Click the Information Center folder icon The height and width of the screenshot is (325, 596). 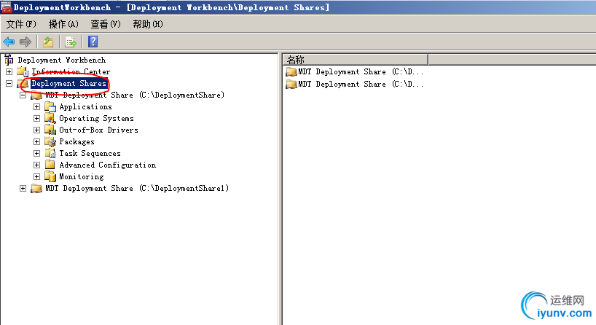[x=23, y=71]
